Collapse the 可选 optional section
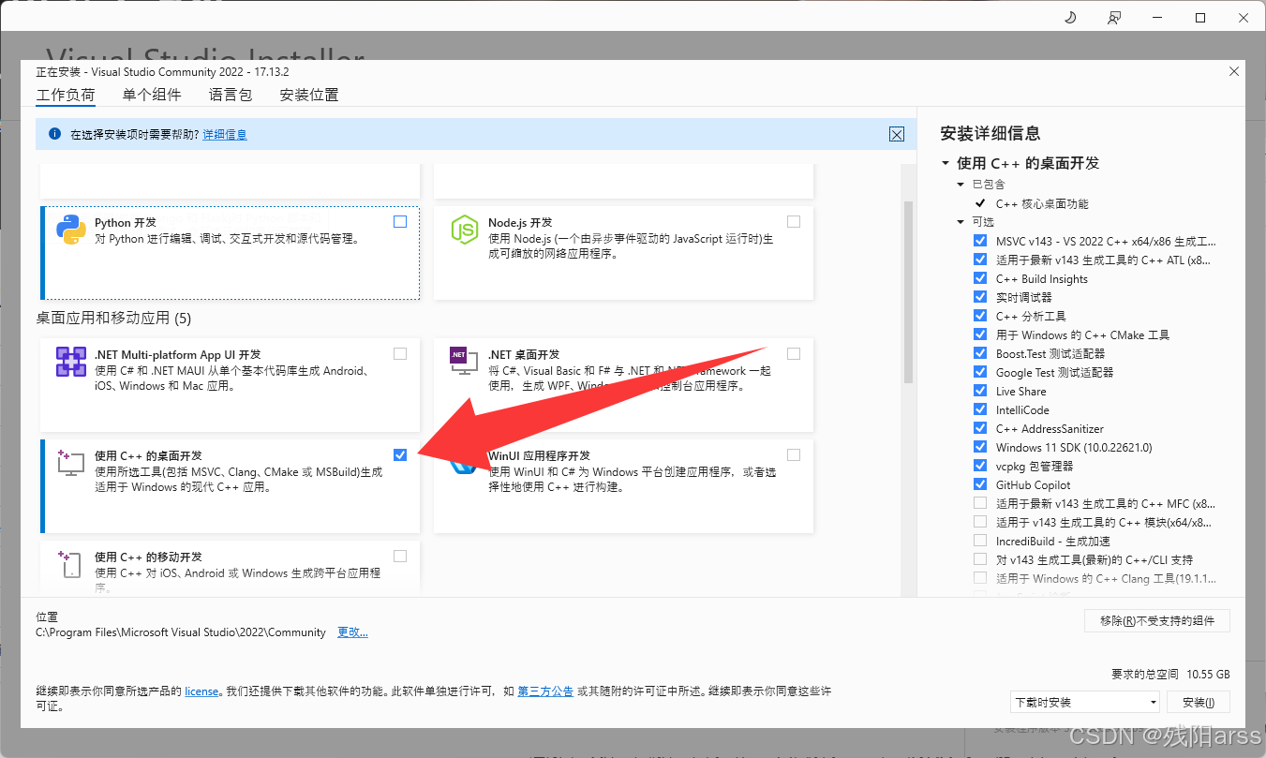This screenshot has width=1266, height=758. (x=961, y=222)
